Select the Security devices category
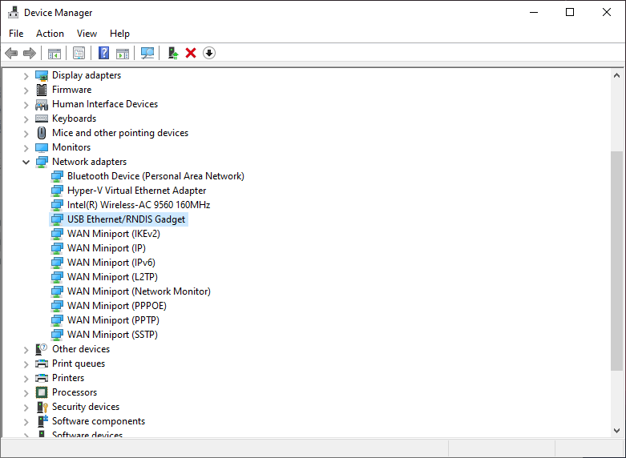This screenshot has height=458, width=626. tap(86, 407)
